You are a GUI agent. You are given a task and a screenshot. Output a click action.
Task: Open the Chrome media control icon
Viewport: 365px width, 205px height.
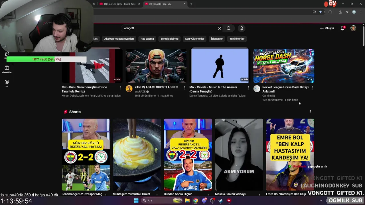tap(347, 12)
